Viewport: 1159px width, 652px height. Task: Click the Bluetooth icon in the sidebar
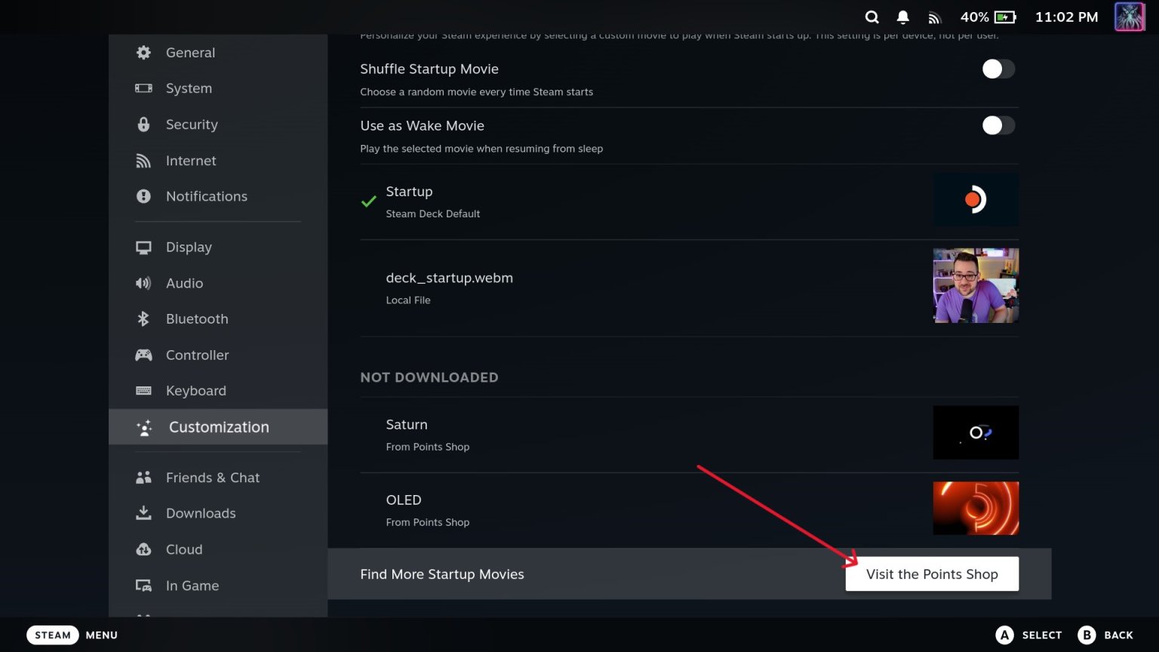click(143, 318)
